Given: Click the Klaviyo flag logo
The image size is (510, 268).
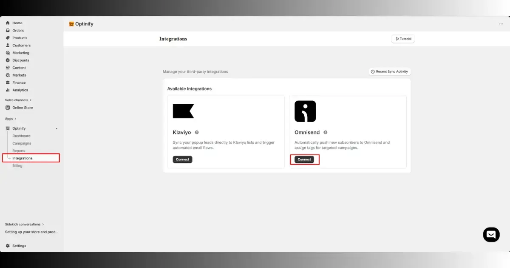Looking at the screenshot, I should (x=183, y=111).
